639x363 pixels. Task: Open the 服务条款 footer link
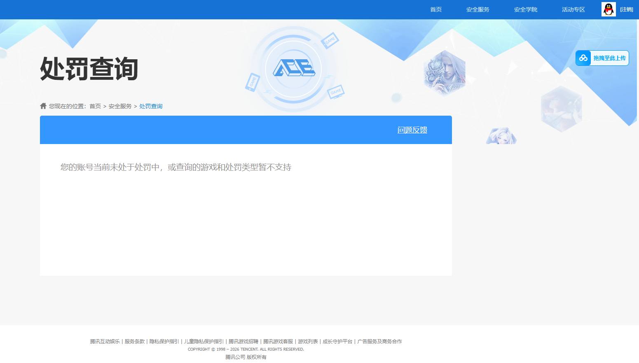133,341
